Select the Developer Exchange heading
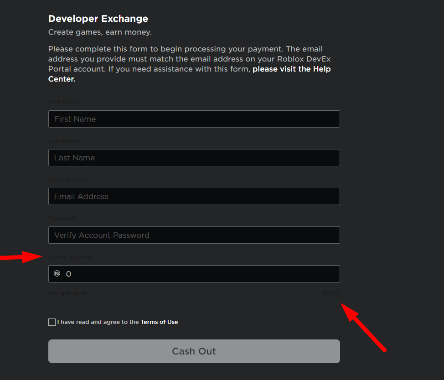 [98, 19]
